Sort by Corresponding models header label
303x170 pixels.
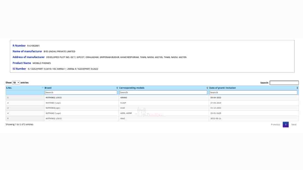[x=132, y=88]
